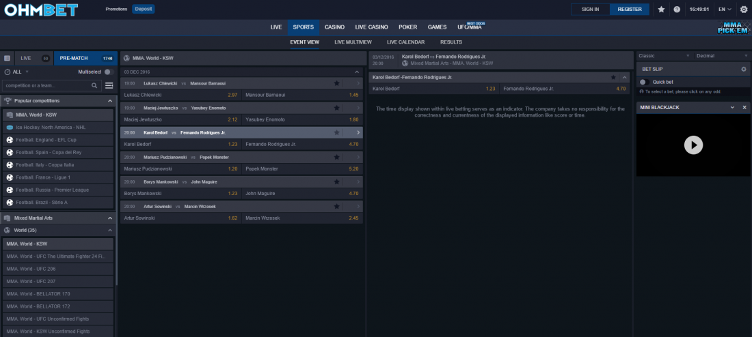This screenshot has height=337, width=752.
Task: Switch to RESULTS tab
Action: coord(451,42)
